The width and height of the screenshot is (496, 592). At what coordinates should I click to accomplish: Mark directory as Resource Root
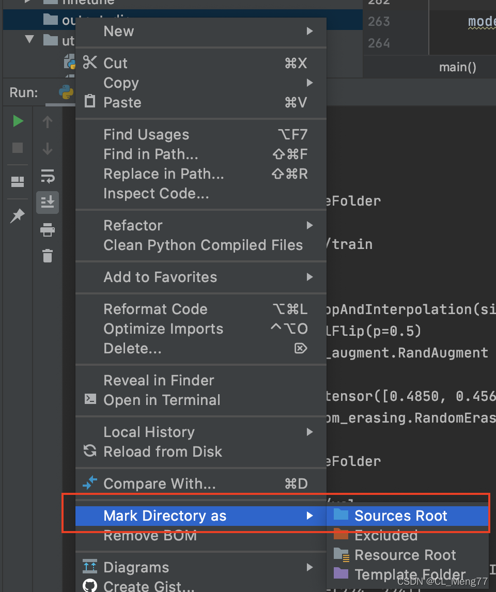408,555
